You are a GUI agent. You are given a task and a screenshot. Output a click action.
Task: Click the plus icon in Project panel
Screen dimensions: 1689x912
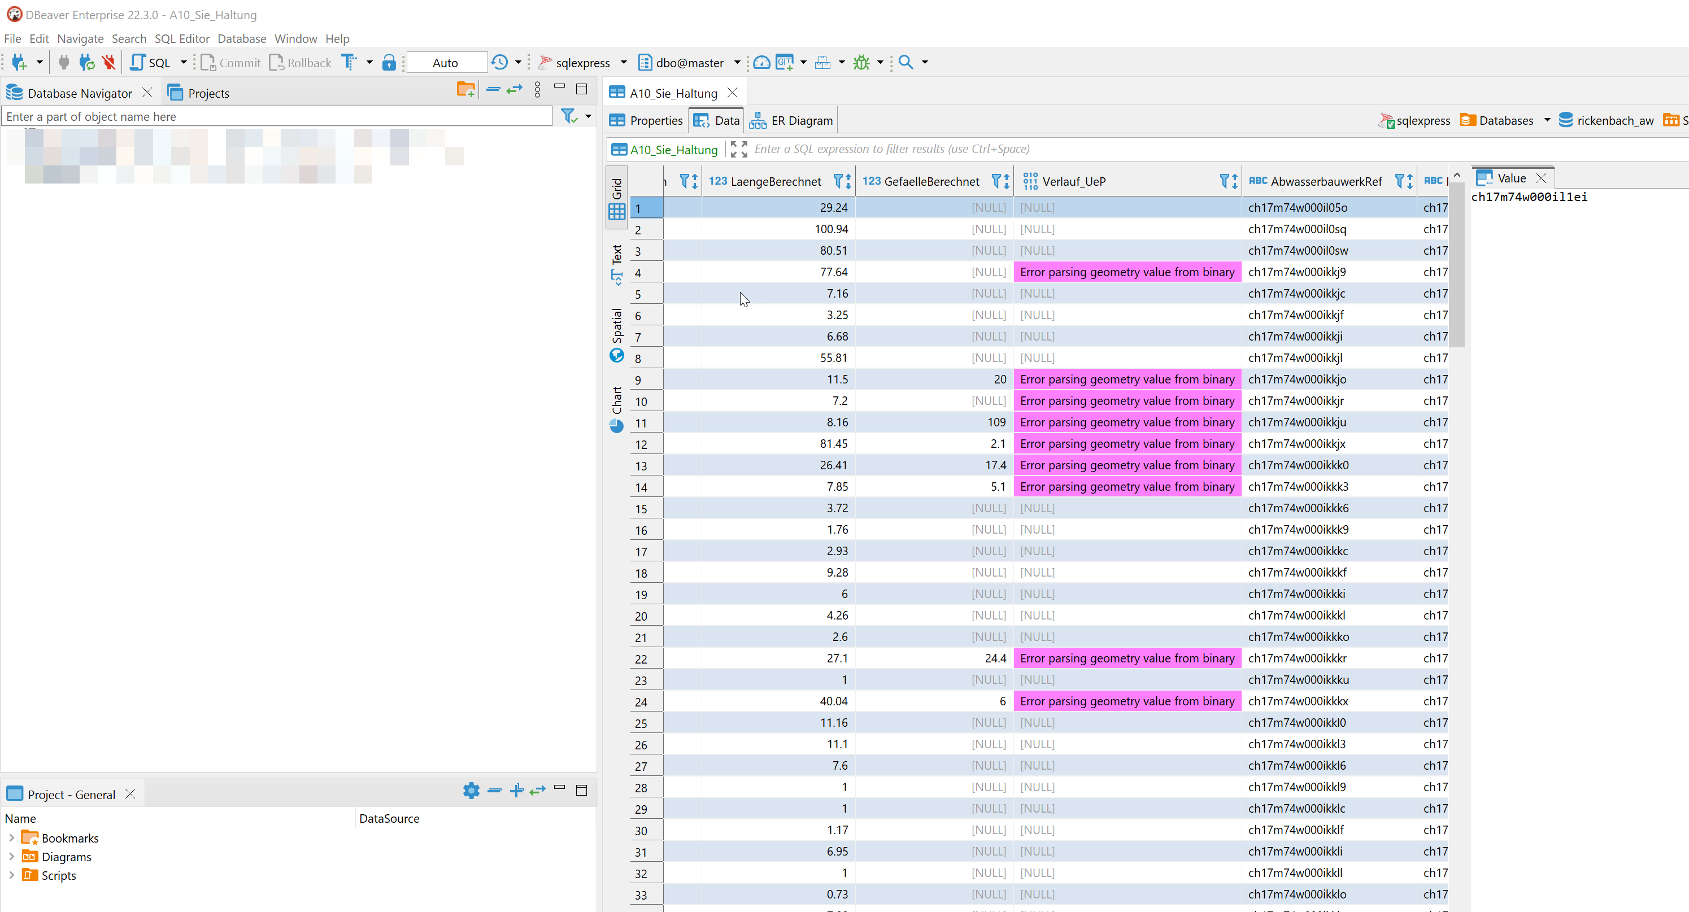pos(517,790)
